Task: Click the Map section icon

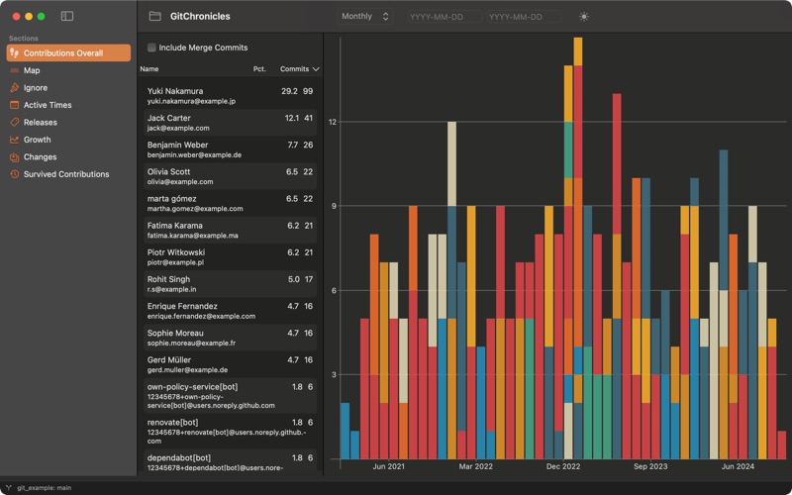Action: coord(14,70)
